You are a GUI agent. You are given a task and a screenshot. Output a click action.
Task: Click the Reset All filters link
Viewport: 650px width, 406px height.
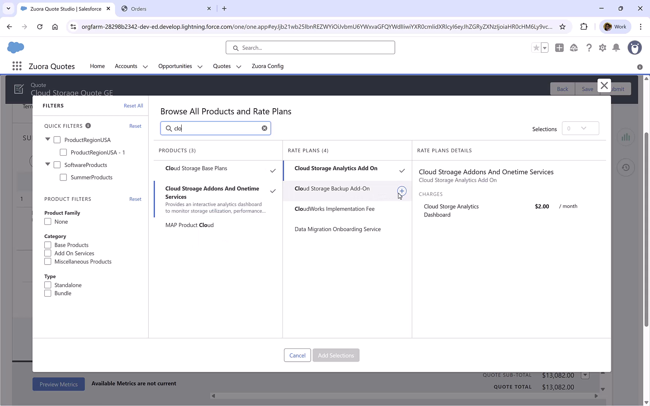click(x=133, y=106)
